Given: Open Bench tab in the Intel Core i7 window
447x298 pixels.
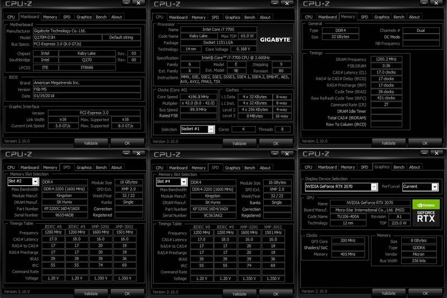Looking at the screenshot, I should pos(249,17).
